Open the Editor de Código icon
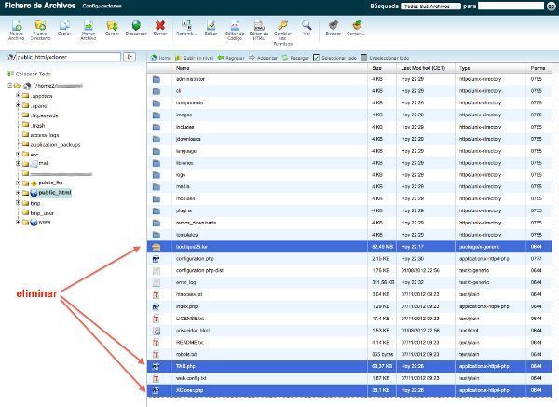Viewport: 559px width, 407px height. click(235, 26)
